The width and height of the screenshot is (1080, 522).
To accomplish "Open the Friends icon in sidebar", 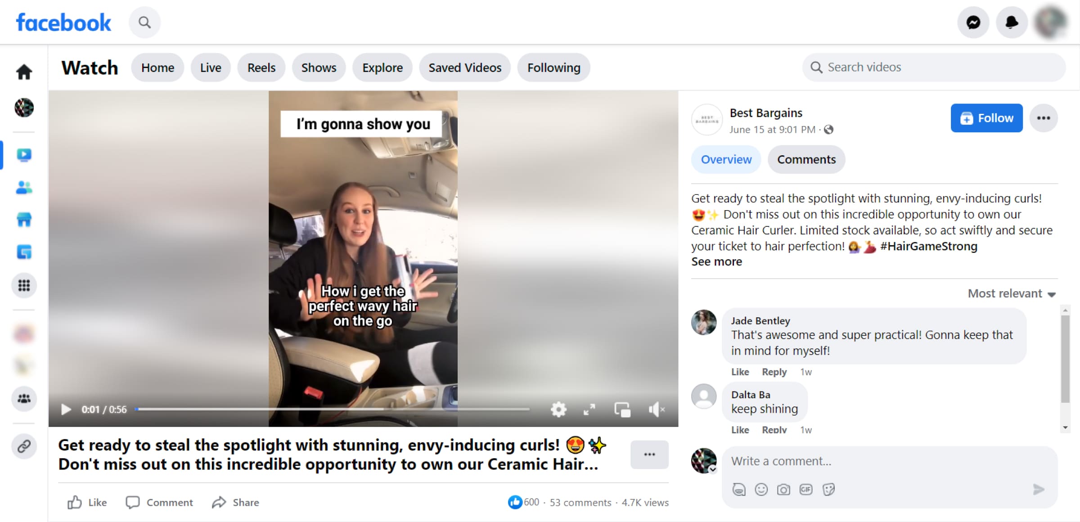I will pos(24,187).
